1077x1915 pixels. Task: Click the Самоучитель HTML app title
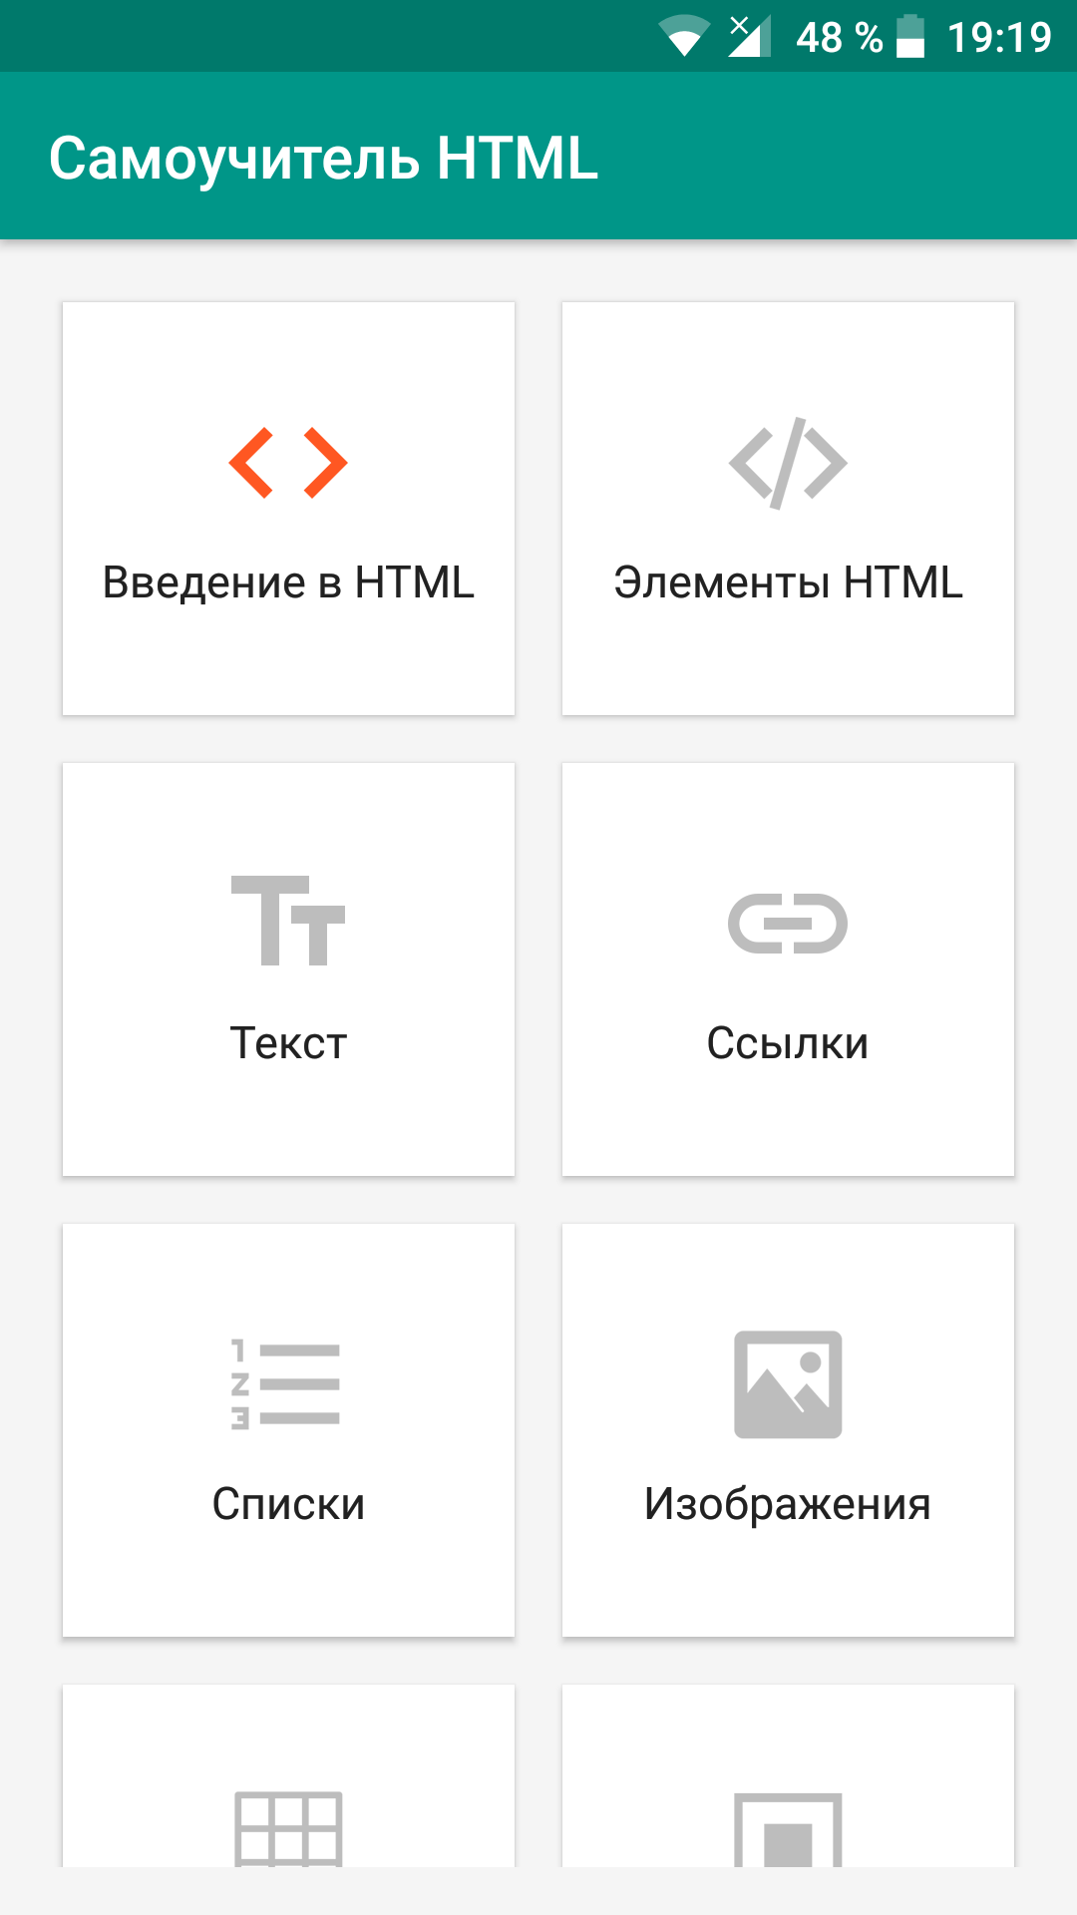point(323,158)
